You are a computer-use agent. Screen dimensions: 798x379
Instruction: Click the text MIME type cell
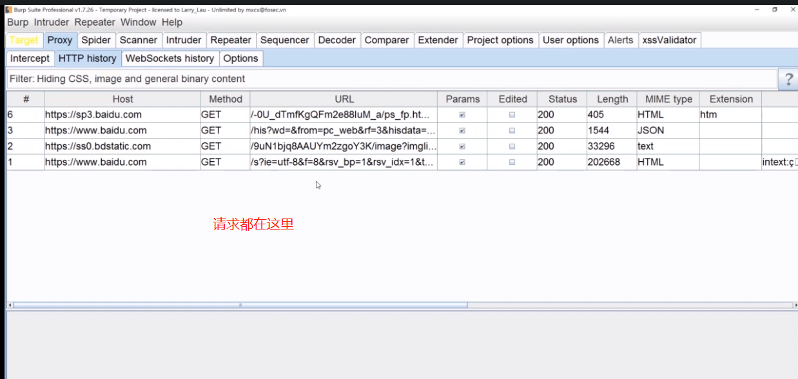[x=668, y=146]
